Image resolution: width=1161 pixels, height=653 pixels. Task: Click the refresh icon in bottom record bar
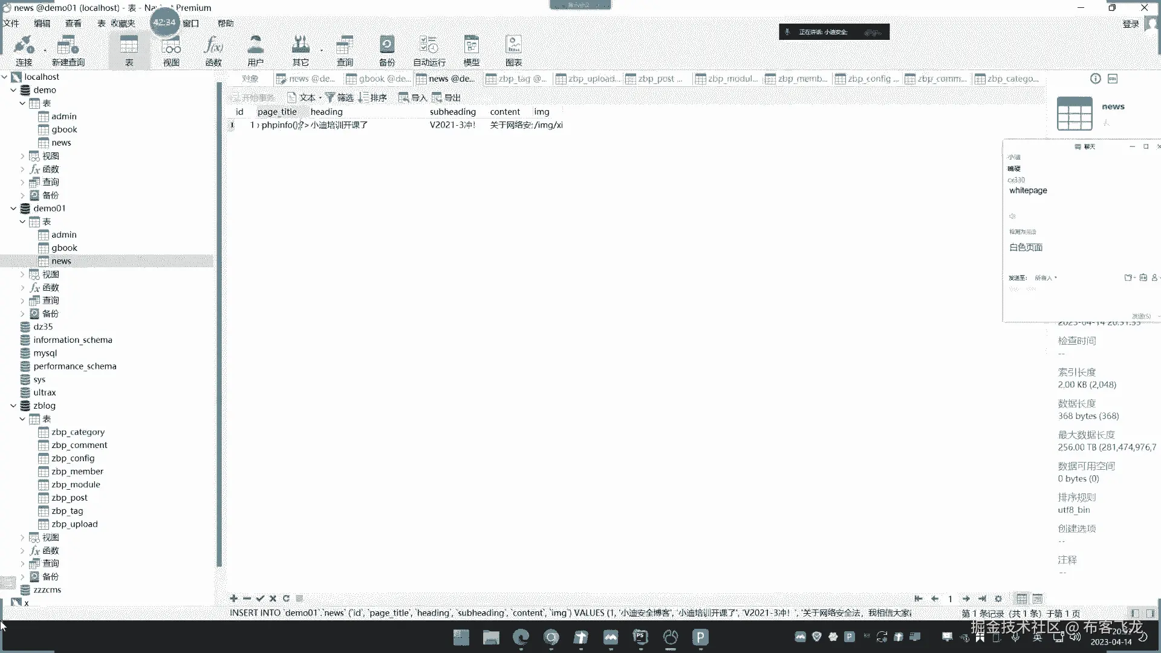[286, 599]
